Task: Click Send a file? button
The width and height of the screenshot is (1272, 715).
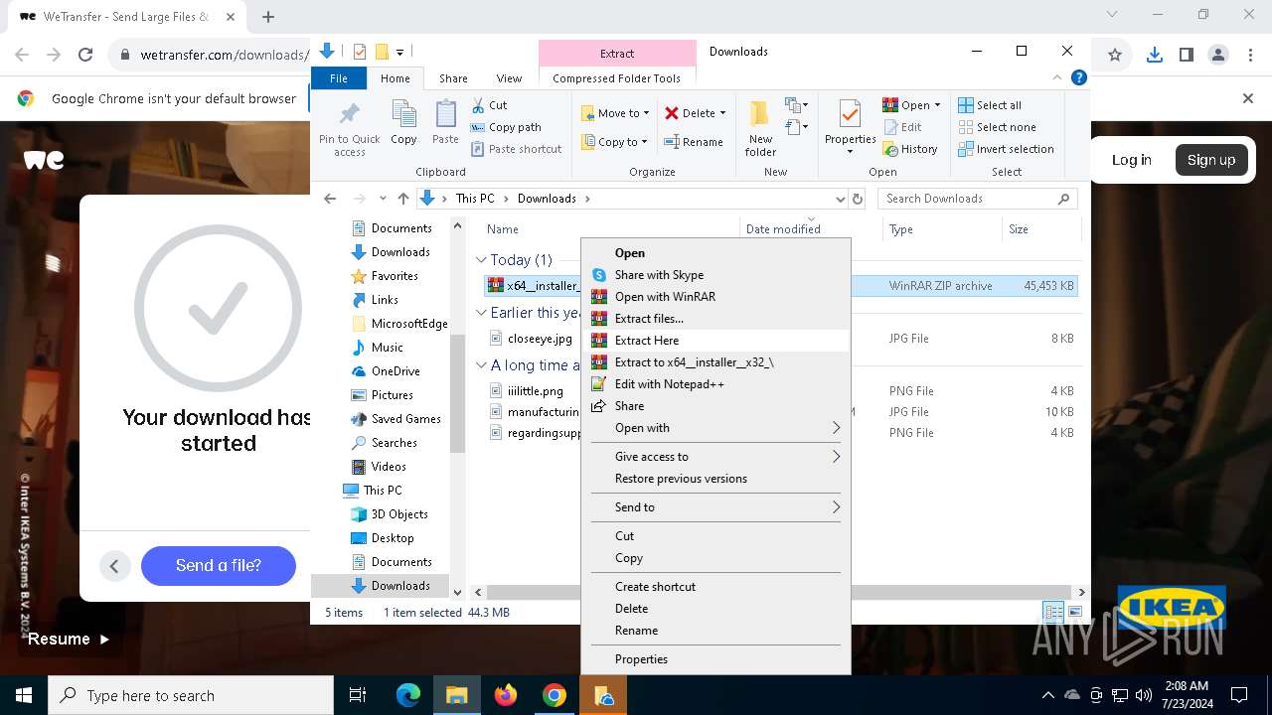Action: click(219, 566)
